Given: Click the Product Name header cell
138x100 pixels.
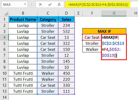Looking at the screenshot, I should click(23, 19).
